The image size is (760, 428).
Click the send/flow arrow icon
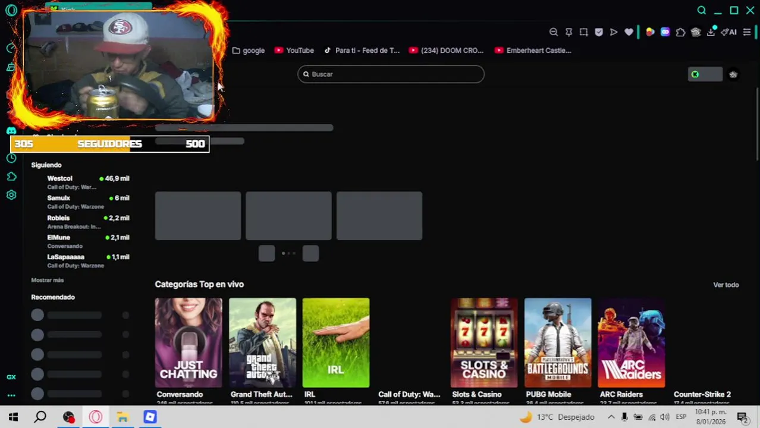tap(614, 32)
